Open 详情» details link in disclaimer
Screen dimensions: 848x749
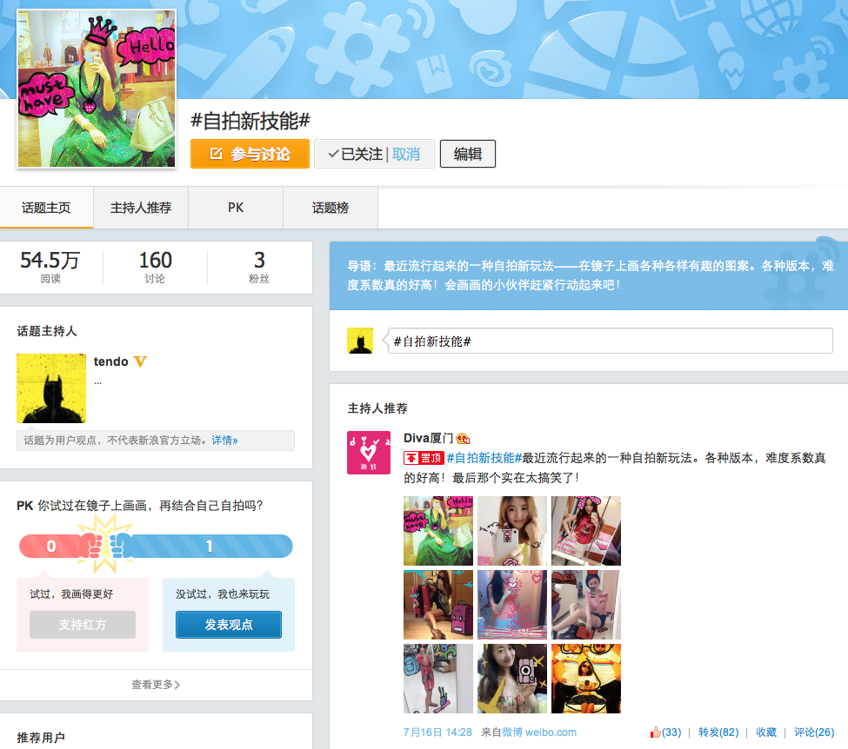224,441
